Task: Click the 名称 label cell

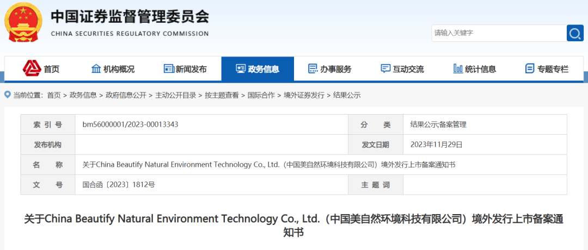Action: [x=48, y=165]
